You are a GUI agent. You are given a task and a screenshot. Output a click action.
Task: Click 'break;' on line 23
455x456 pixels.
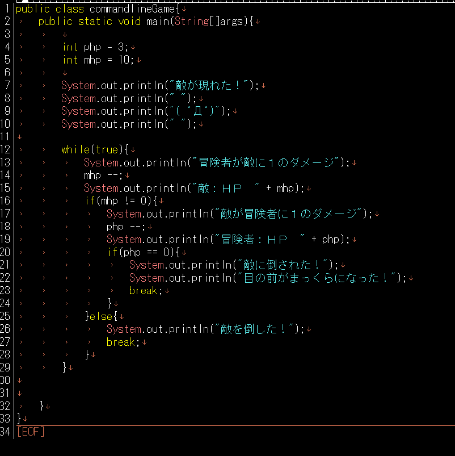tap(146, 291)
